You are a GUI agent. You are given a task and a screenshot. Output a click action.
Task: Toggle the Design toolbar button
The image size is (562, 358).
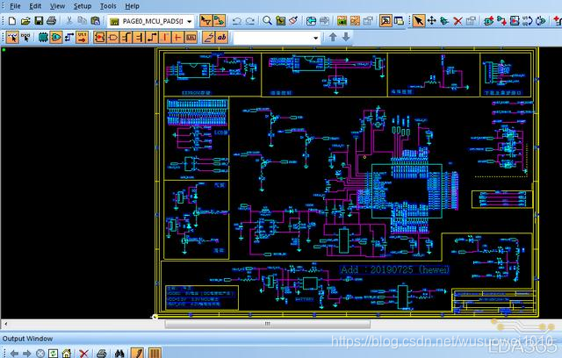[x=219, y=21]
